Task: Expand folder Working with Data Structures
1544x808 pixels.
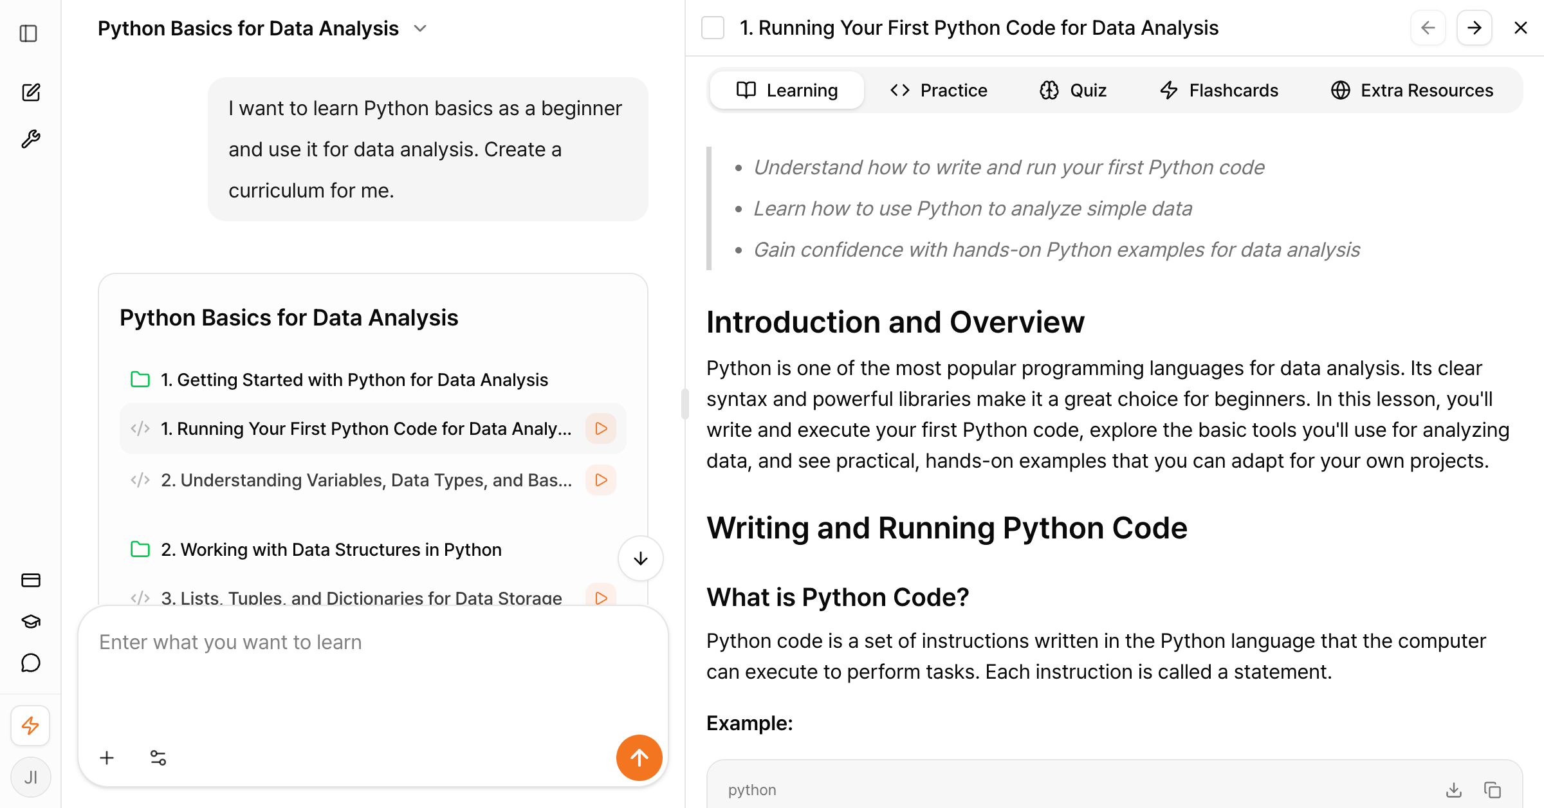Action: point(140,549)
